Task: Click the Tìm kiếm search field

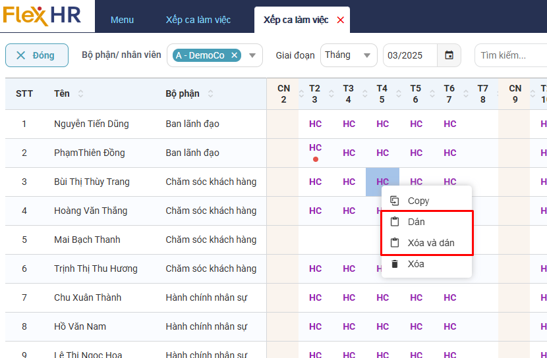Action: click(511, 55)
